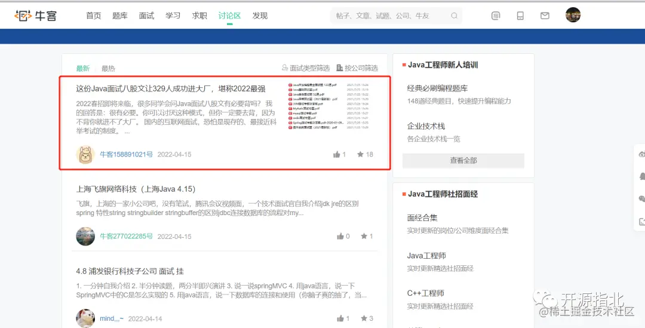Image resolution: width=645 pixels, height=328 pixels.
Task: Click 飞旗，上海的一家小公司吧 excerpt
Action: [x=217, y=209]
